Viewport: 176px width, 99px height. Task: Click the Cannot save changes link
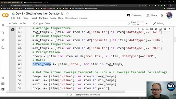(76, 18)
